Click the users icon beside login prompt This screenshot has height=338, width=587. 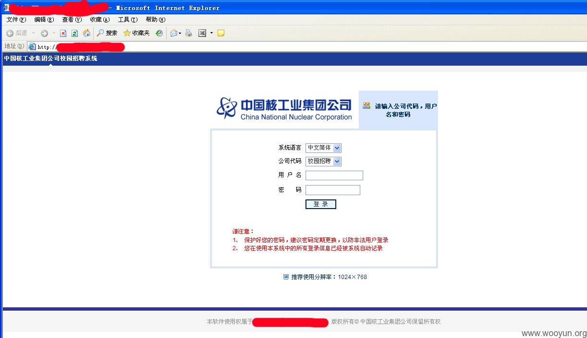pos(367,105)
